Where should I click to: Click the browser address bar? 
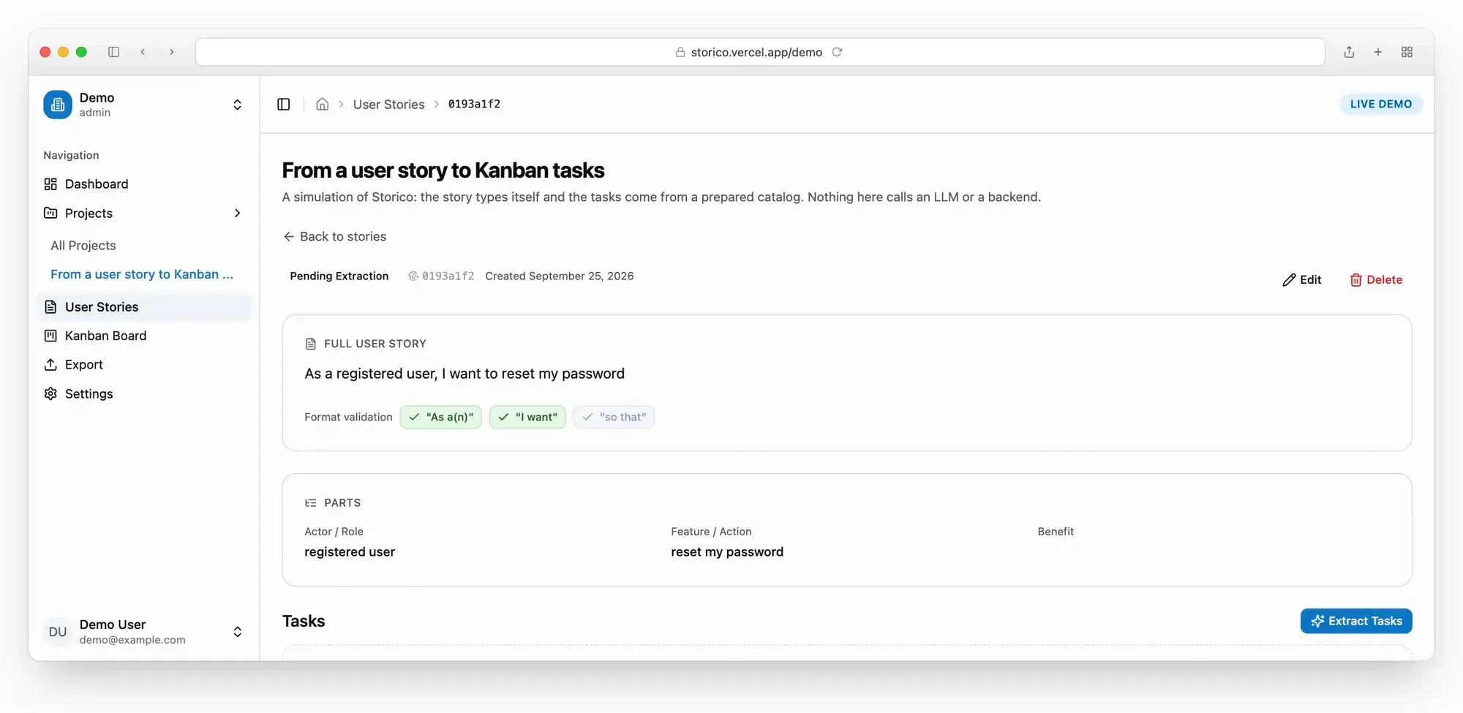[x=760, y=52]
